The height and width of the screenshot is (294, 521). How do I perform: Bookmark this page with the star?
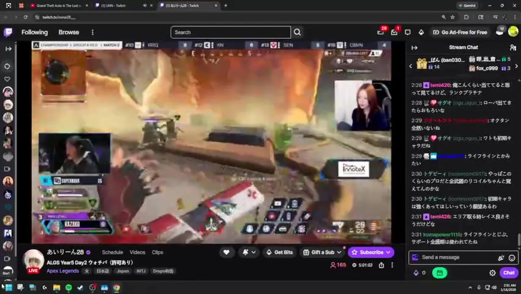tap(453, 17)
